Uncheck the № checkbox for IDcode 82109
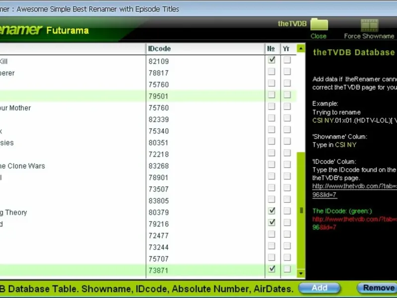Screen dimensions: 397x298 click(x=271, y=60)
